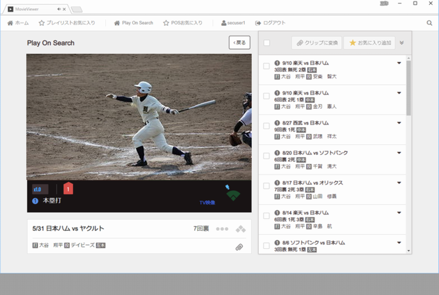Open POSお気に入り in the navigation bar

coord(183,23)
